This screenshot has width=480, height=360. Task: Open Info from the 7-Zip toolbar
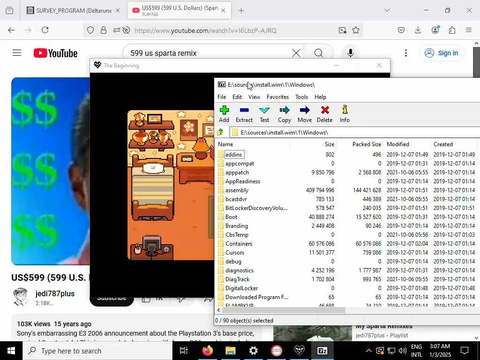point(345,114)
